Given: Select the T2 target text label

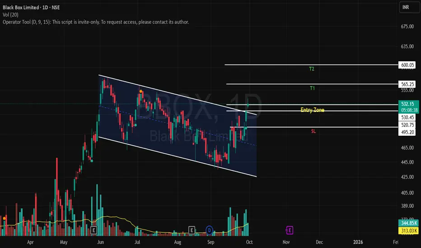Looking at the screenshot, I should click(311, 69).
